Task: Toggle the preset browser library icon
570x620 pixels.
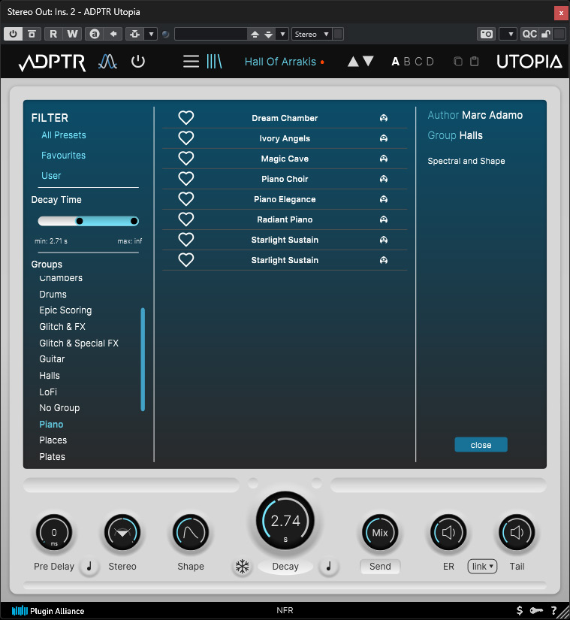Action: click(214, 62)
